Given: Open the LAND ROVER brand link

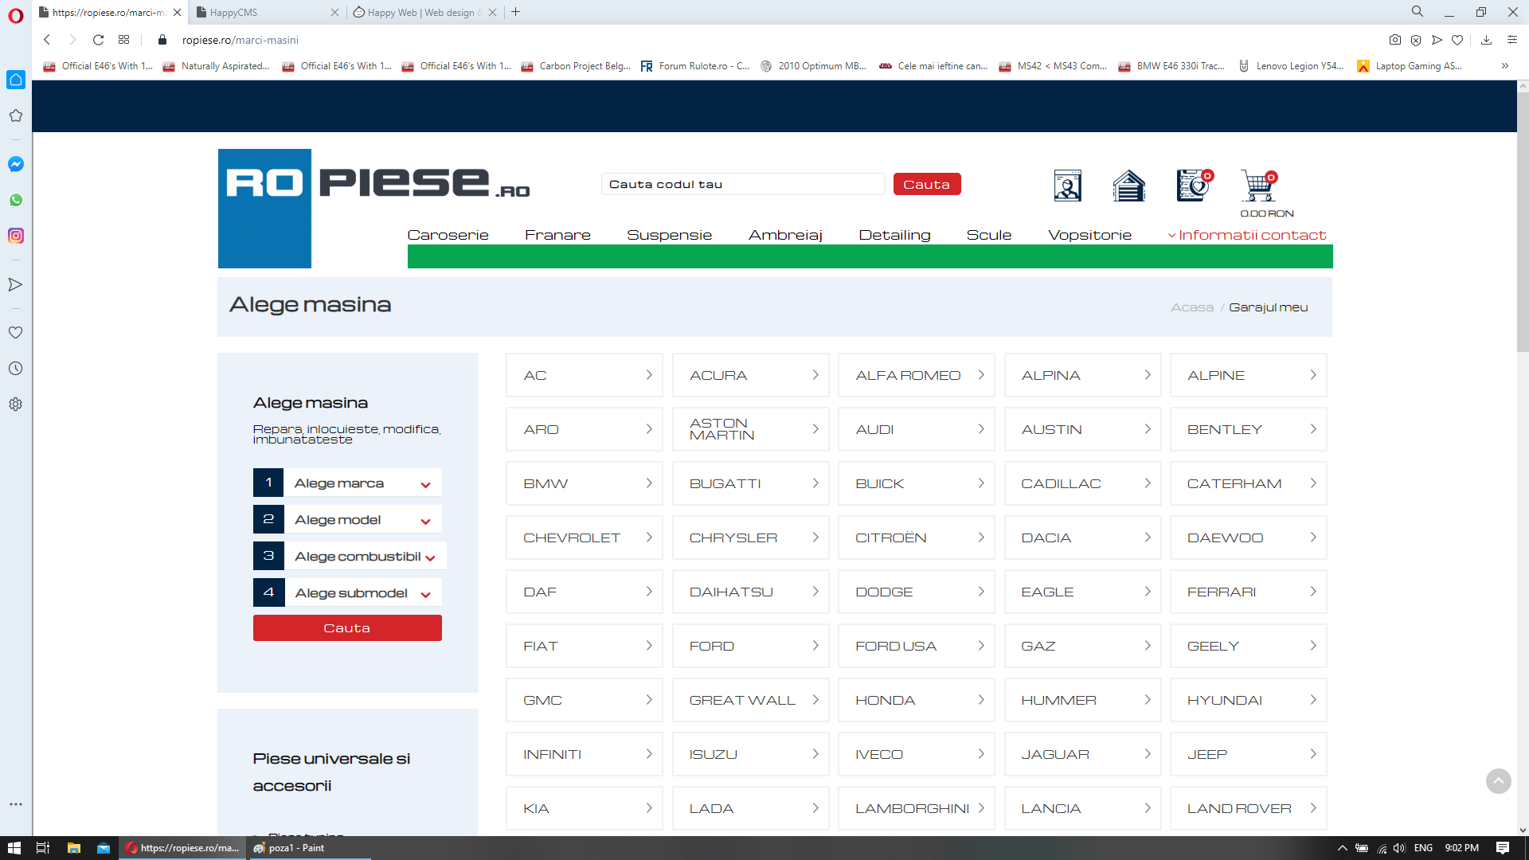Looking at the screenshot, I should [x=1248, y=808].
